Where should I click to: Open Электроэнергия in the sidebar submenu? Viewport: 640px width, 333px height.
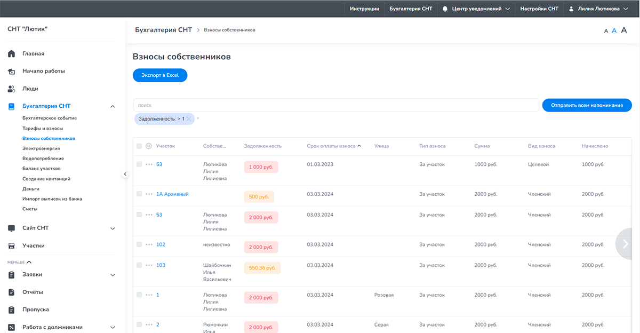41,148
